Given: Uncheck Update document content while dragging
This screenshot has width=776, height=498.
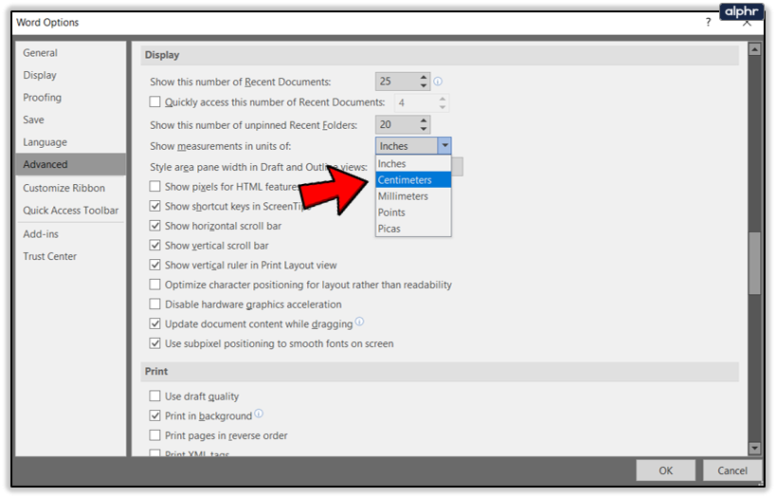Looking at the screenshot, I should click(x=154, y=324).
